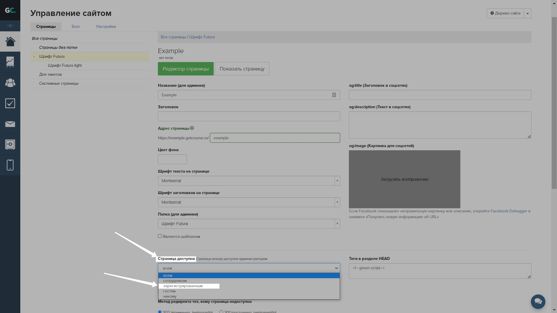The image size is (557, 313).
Task: Open the chat support bubble icon
Action: click(x=538, y=301)
